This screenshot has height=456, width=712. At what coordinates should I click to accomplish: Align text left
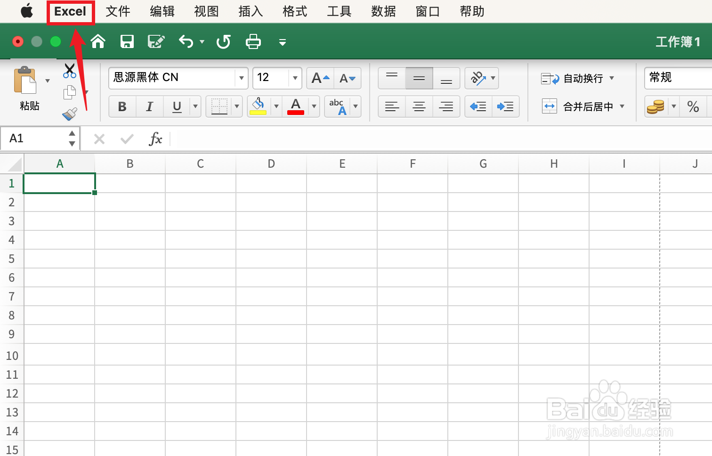click(392, 106)
